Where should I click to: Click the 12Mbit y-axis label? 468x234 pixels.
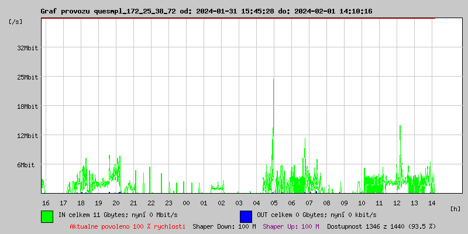(x=27, y=136)
